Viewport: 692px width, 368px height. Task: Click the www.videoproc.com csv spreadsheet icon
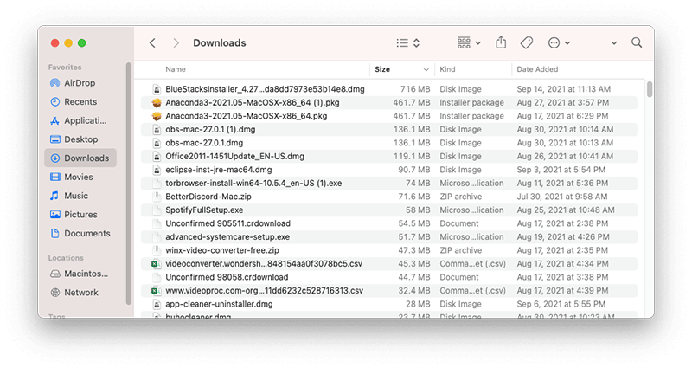157,291
